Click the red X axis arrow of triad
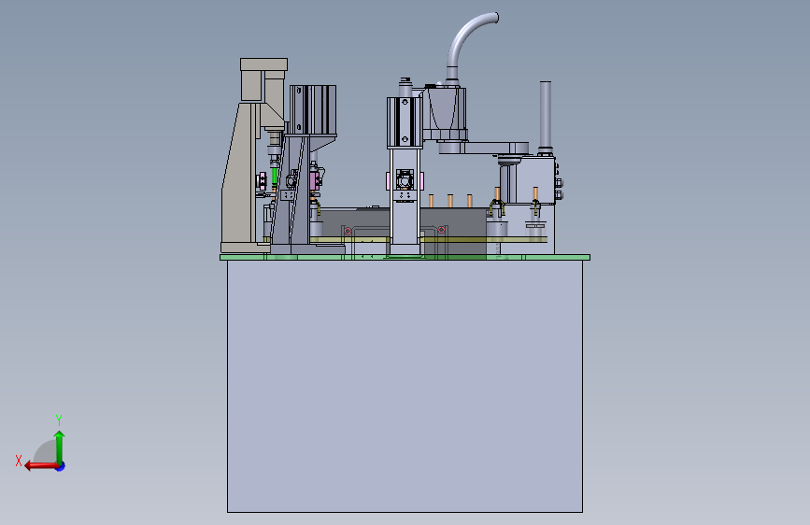 coord(41,466)
